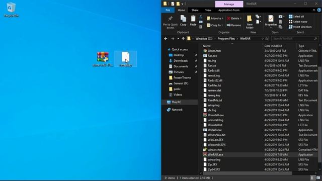The width and height of the screenshot is (322, 181).
Task: Open the Recycle Bin desktop icon
Action: [x=11, y=10]
